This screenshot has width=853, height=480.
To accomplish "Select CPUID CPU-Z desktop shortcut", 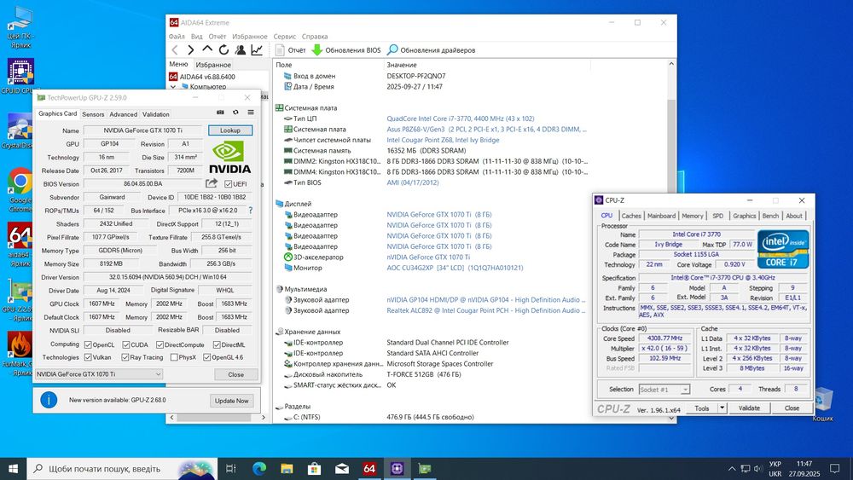I will click(20, 76).
